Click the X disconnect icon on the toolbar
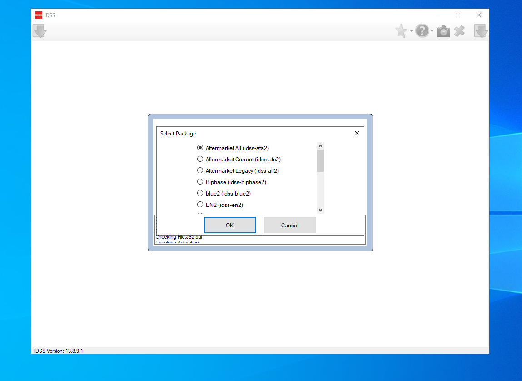 point(459,30)
